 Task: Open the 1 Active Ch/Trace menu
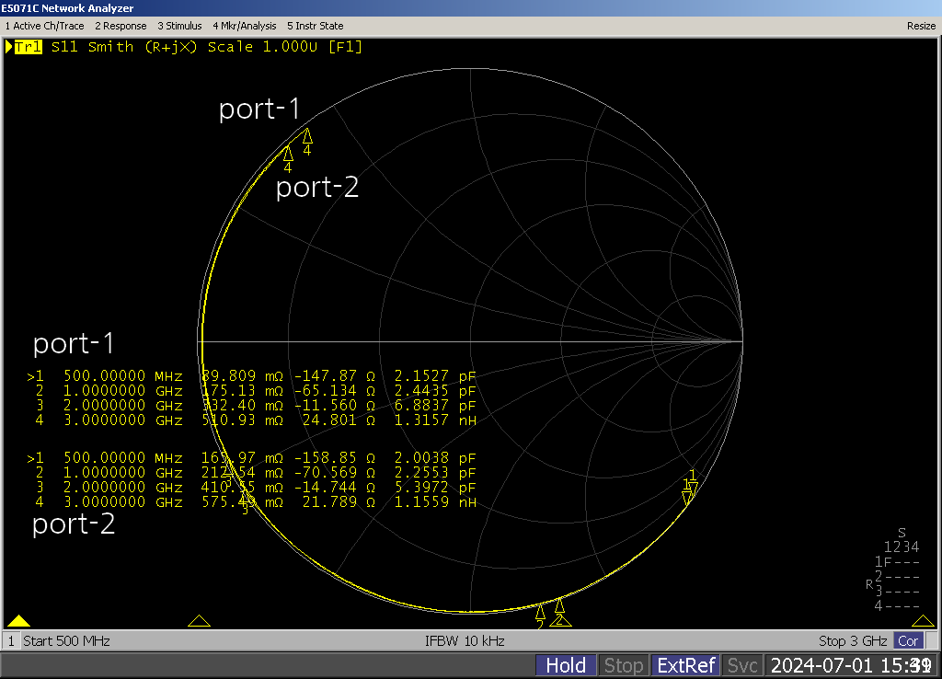coord(44,26)
